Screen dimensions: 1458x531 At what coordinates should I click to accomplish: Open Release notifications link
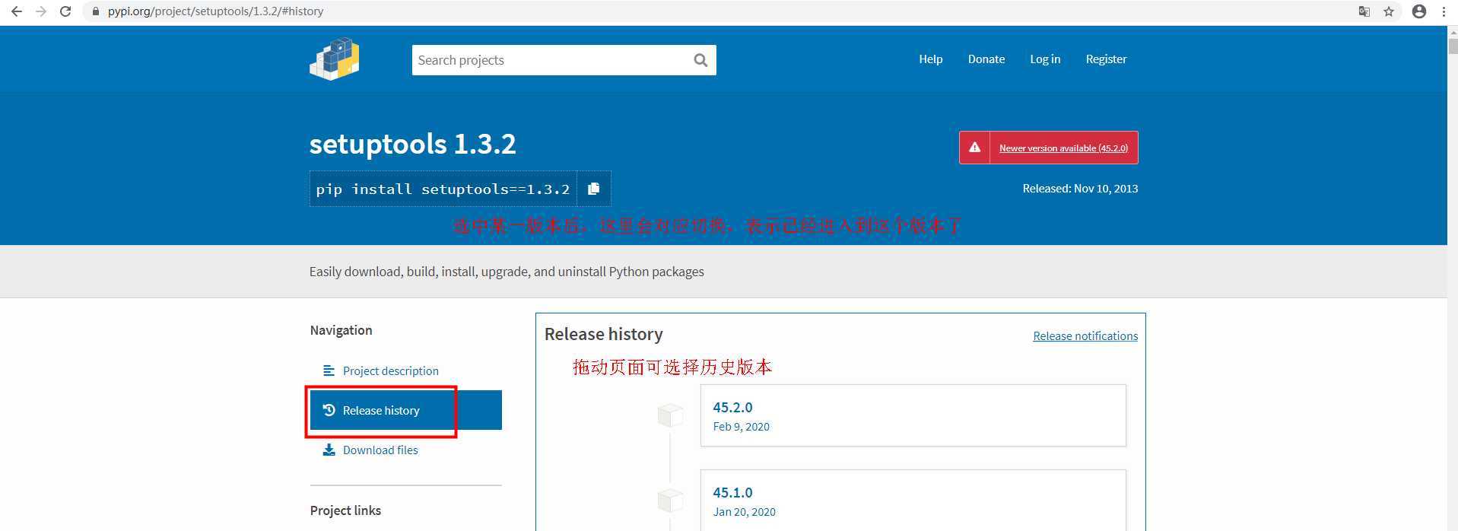[x=1085, y=336]
